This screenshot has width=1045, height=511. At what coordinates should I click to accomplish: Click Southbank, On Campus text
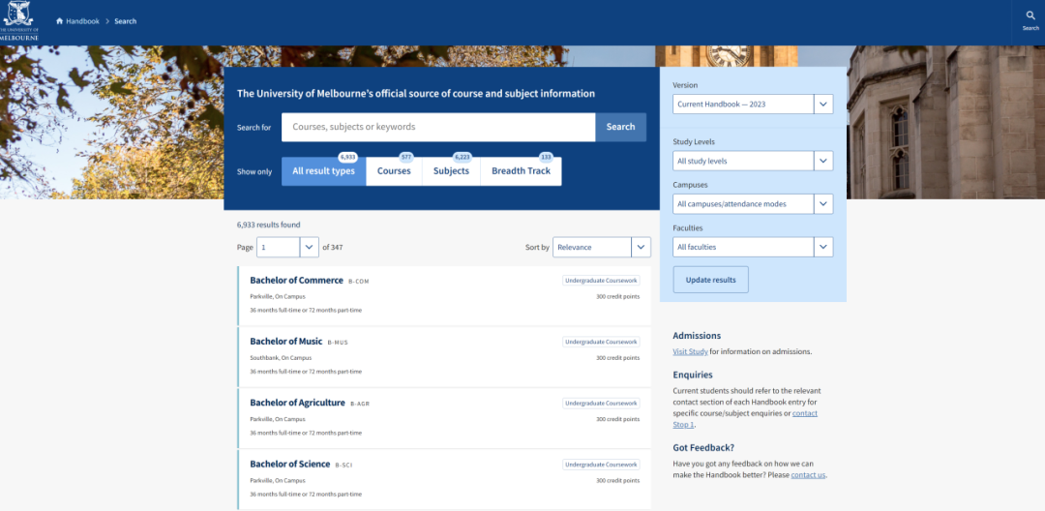click(281, 358)
